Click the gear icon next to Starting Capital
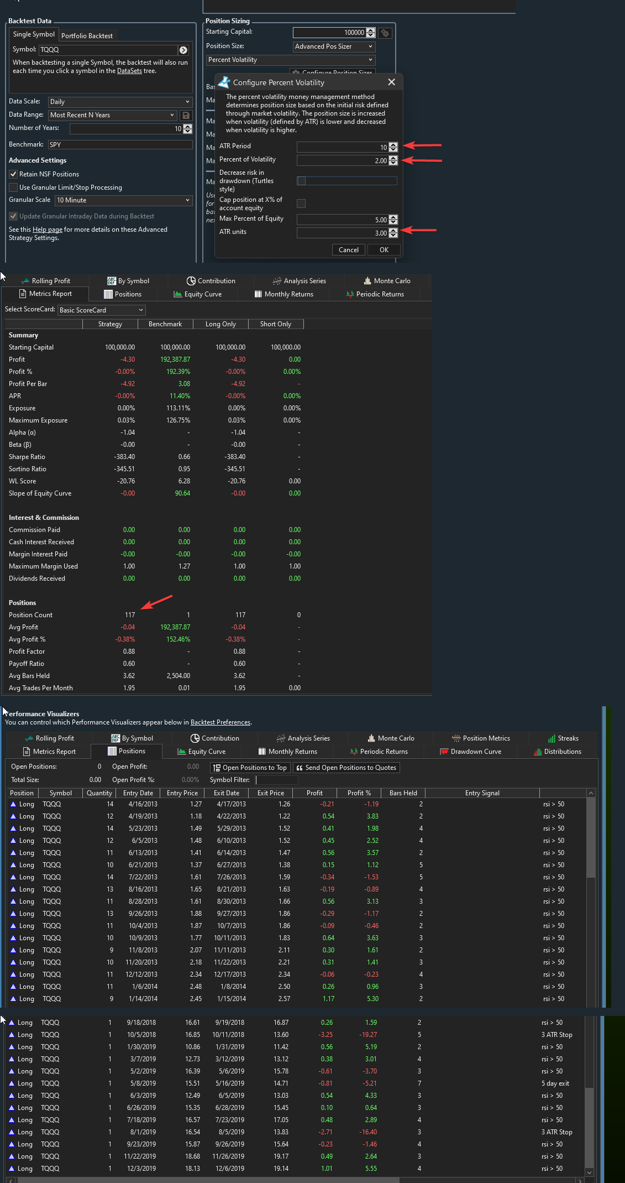 click(385, 33)
